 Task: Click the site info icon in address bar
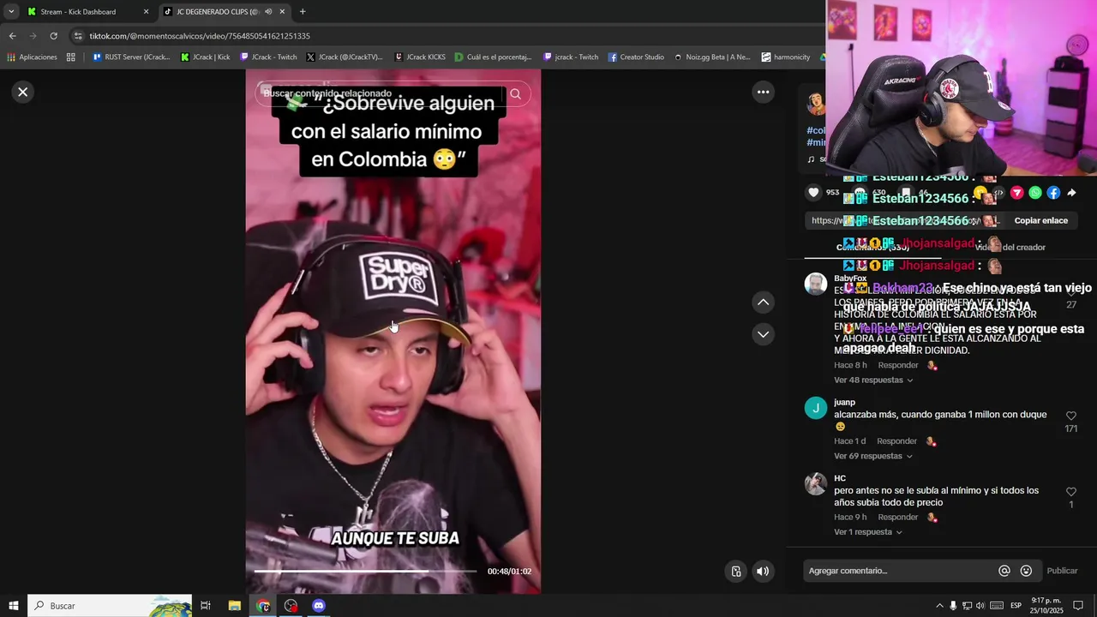click(x=79, y=36)
